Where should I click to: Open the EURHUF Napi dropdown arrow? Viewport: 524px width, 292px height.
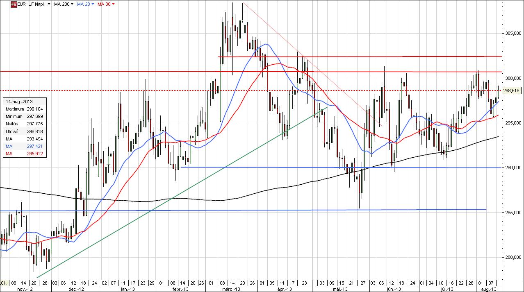click(x=49, y=4)
